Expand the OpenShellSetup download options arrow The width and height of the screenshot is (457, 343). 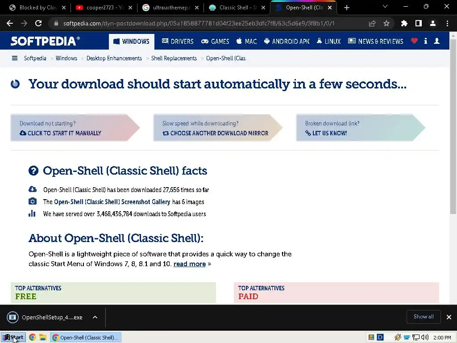(x=95, y=318)
